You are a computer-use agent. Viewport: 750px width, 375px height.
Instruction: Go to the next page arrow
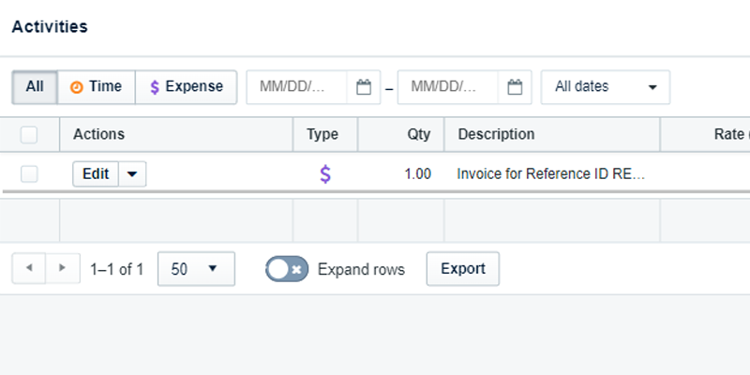click(x=62, y=268)
